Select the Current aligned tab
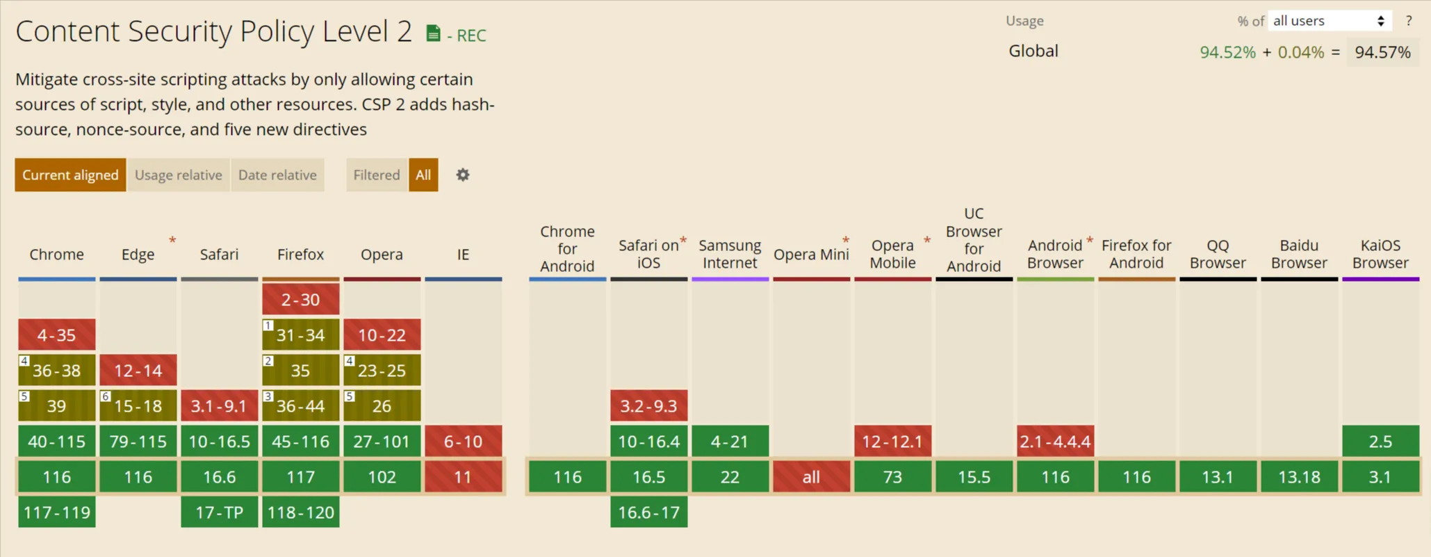Image resolution: width=1431 pixels, height=557 pixels. 70,175
